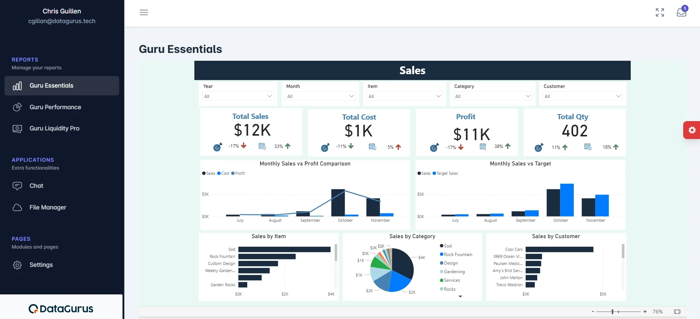
Task: Click the fit to page icon
Action: (677, 312)
